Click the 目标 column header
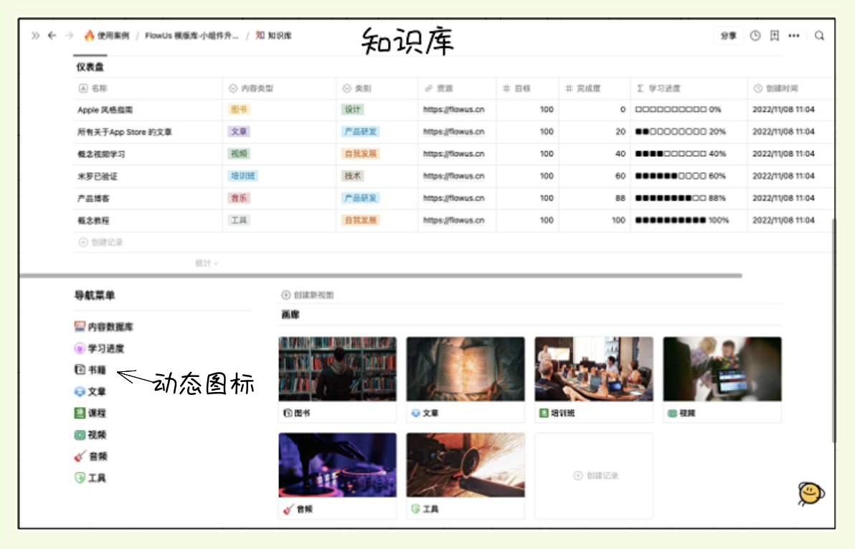Viewport: 855px width, 549px height. click(x=527, y=88)
